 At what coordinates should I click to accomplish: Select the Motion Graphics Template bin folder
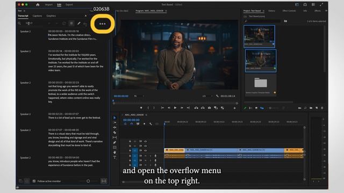point(260,84)
